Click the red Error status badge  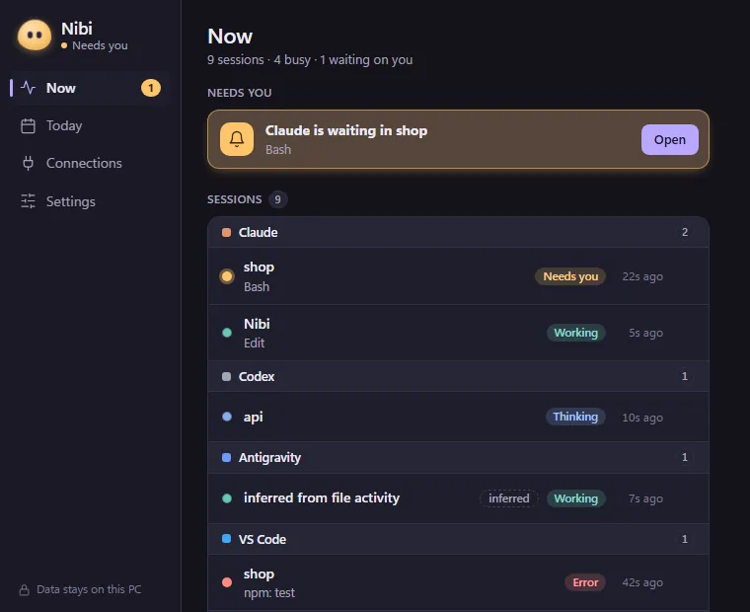[585, 582]
